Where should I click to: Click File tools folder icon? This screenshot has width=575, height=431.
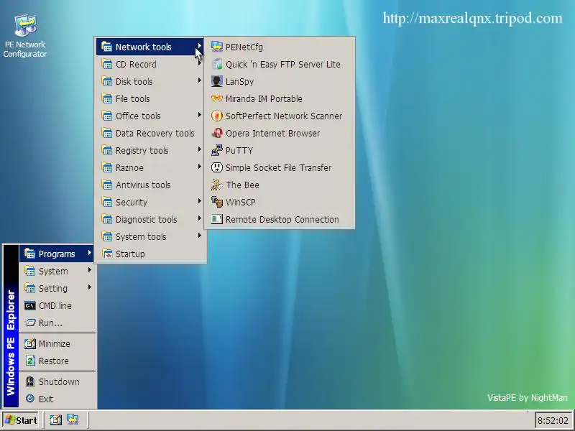[106, 98]
